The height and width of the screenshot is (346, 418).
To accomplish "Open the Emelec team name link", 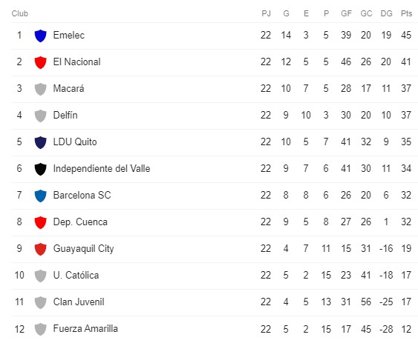I will point(69,35).
